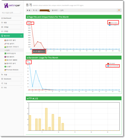Expand the 고급 sidebar section

point(12,83)
